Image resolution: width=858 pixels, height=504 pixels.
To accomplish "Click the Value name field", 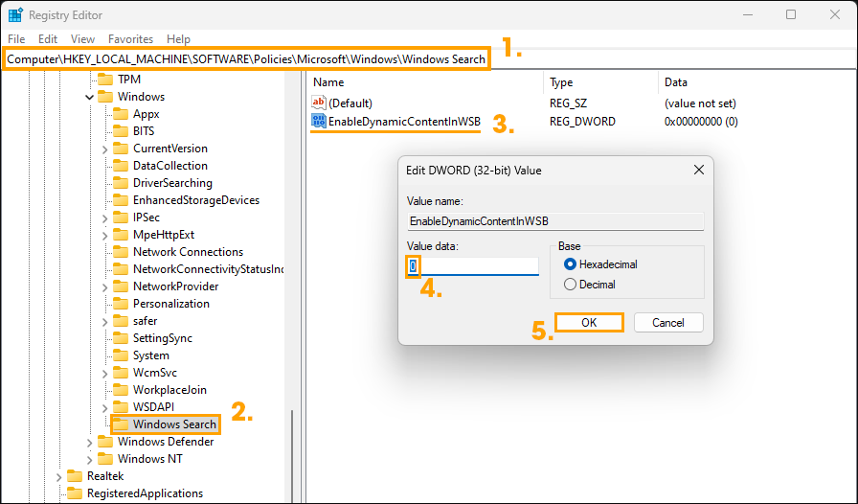I will 555,221.
